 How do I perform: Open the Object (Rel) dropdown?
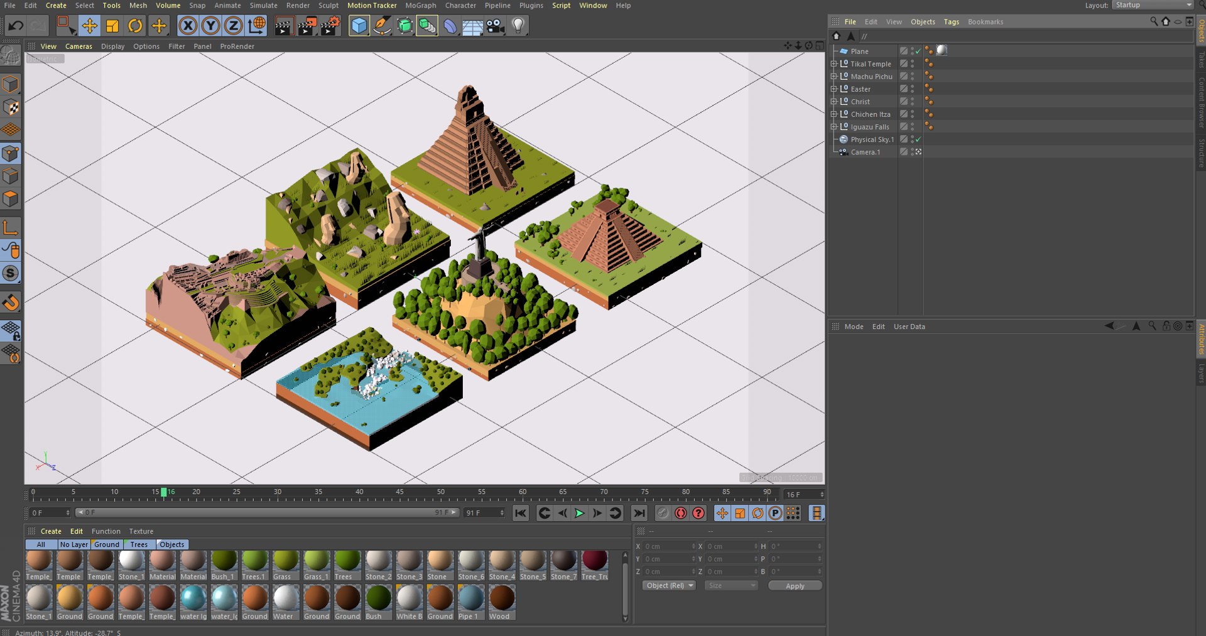coord(669,585)
